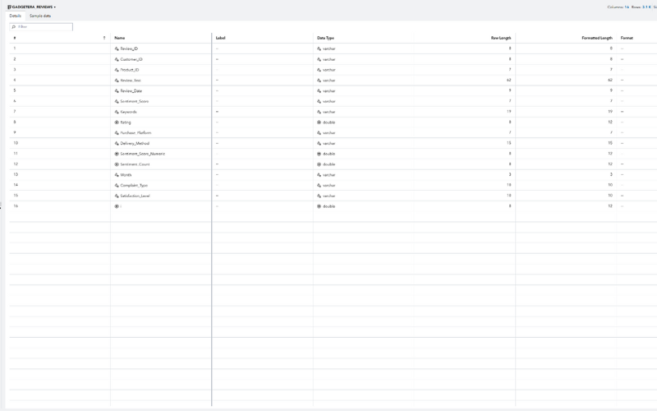Click the Formatted Length value in Rating row
This screenshot has height=411, width=657.
pyautogui.click(x=610, y=122)
